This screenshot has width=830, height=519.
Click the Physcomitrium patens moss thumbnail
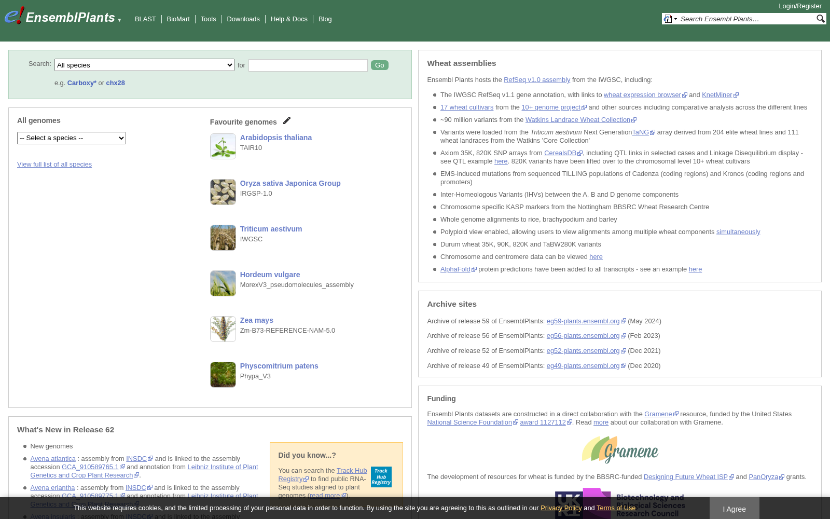[x=223, y=375]
